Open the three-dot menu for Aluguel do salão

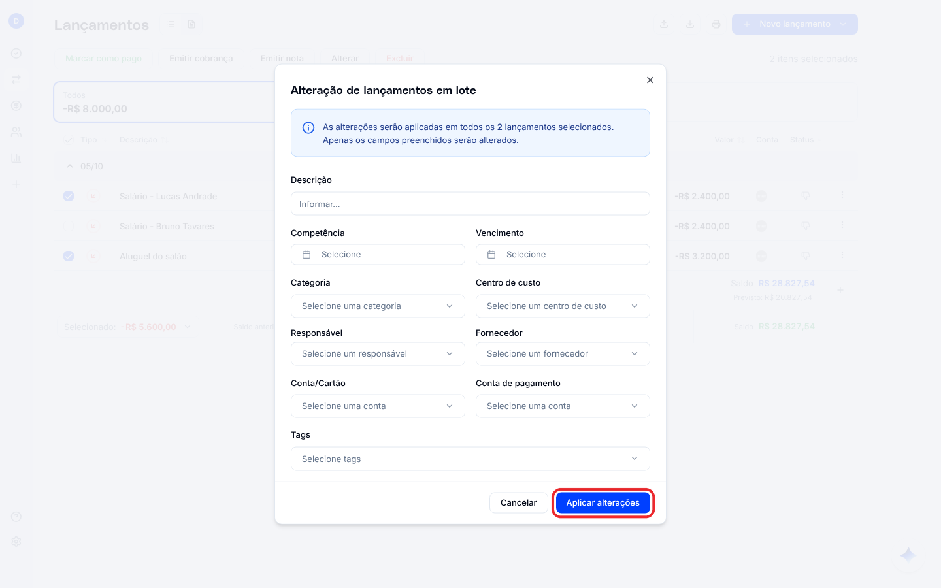(x=842, y=255)
